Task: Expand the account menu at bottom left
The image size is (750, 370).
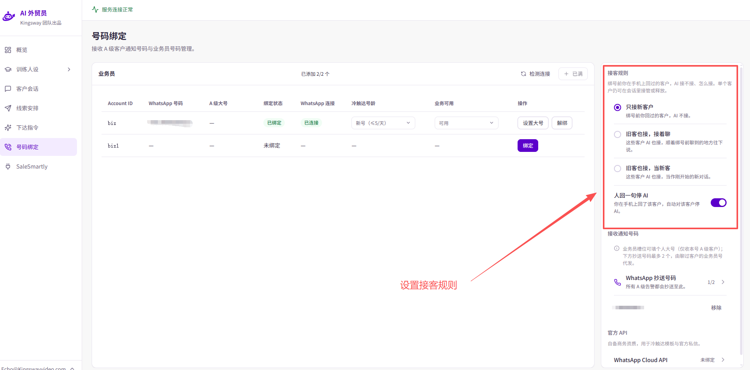Action: (x=72, y=368)
